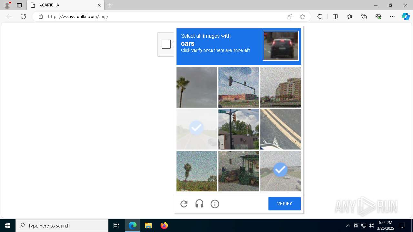Open the browser profile avatar
Viewport: 413px width, 232px height.
(7, 5)
